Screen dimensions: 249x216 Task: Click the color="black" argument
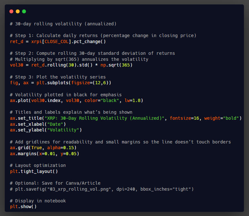(x=103, y=100)
